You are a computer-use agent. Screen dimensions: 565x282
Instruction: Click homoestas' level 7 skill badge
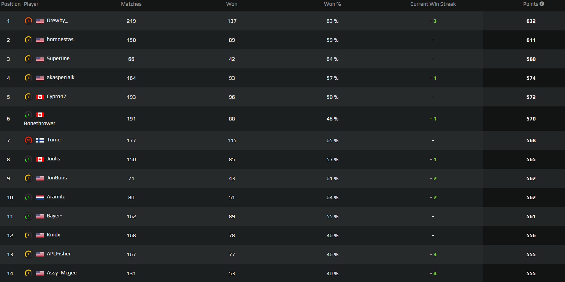pos(28,40)
